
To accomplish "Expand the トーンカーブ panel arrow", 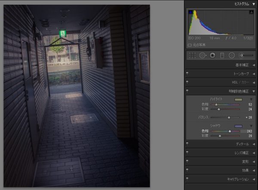I will [254, 74].
